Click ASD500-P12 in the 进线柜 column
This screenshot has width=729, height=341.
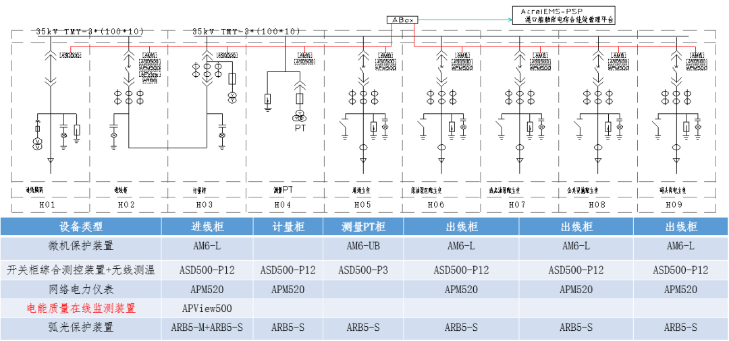pyautogui.click(x=207, y=270)
